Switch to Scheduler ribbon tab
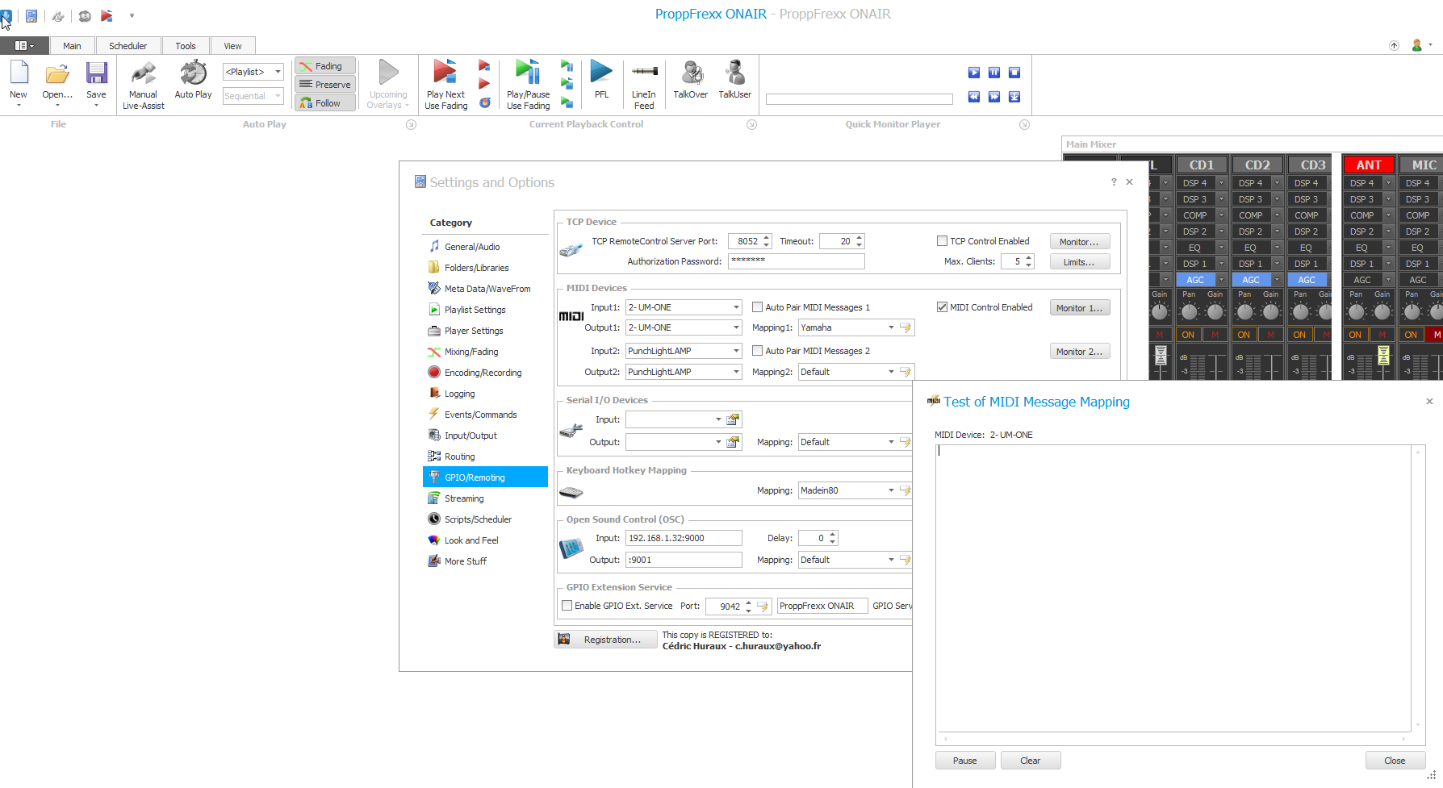Screen dimensions: 1443x788 128,46
